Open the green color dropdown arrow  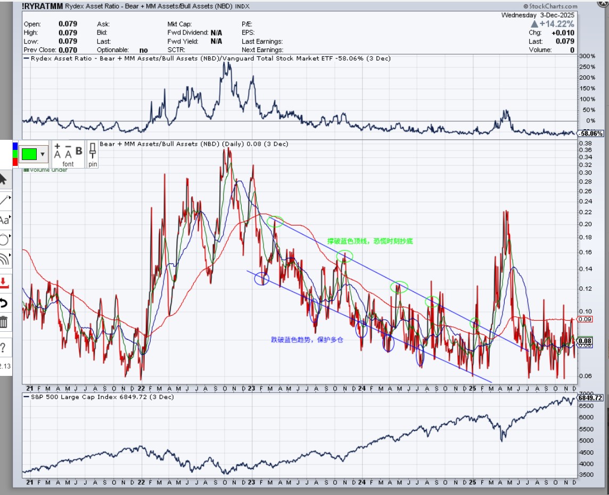pos(43,155)
